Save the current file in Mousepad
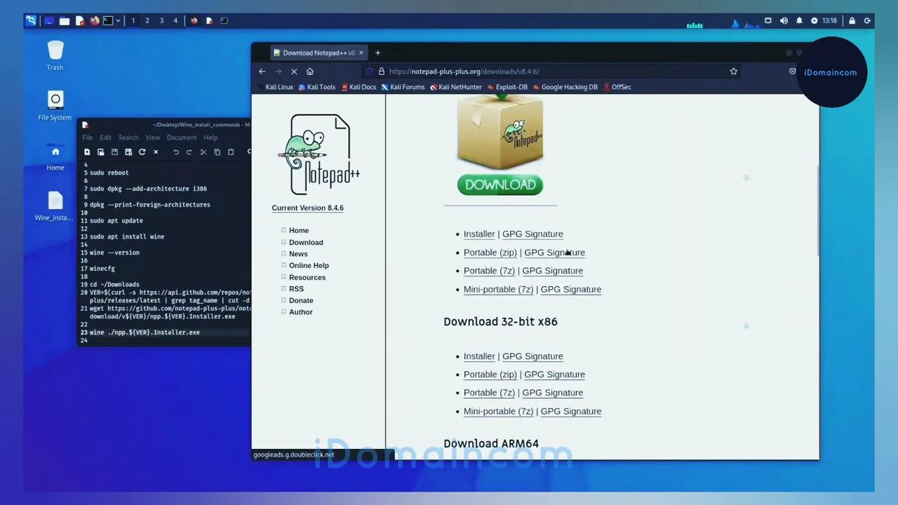 (114, 152)
